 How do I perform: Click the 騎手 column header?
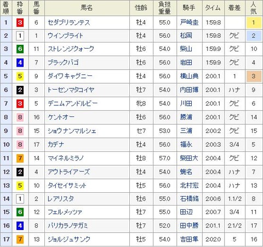point(190,8)
